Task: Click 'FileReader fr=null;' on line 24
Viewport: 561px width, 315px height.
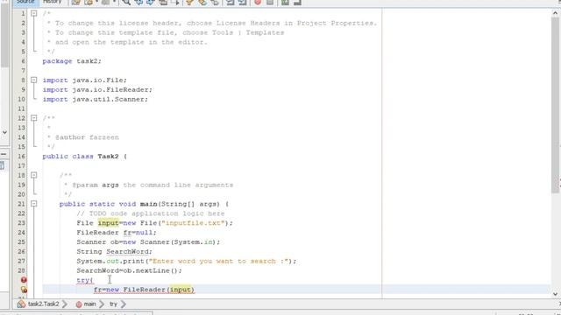Action: (117, 233)
